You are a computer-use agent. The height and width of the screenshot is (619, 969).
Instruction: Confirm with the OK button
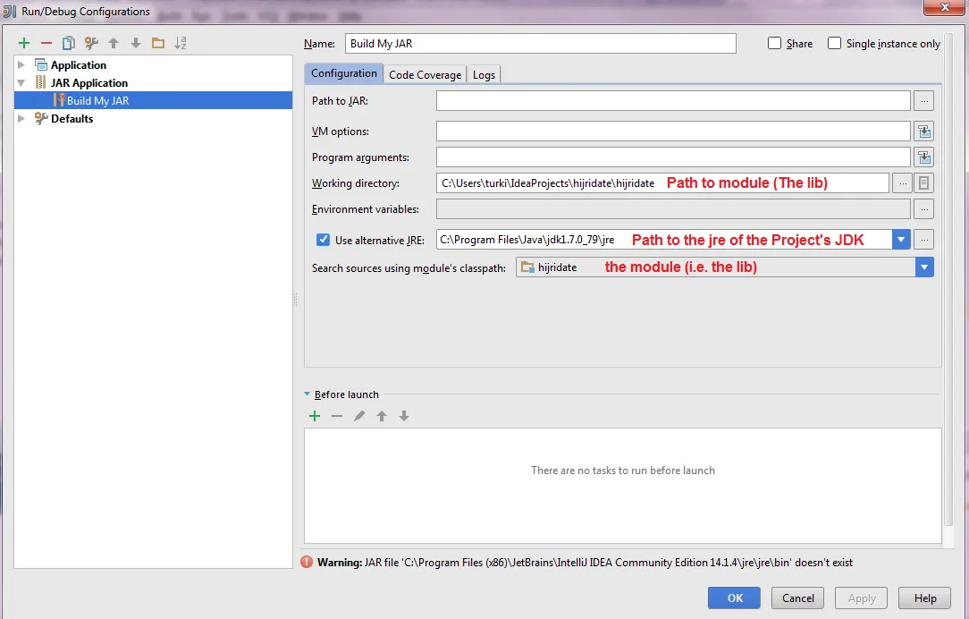point(735,598)
